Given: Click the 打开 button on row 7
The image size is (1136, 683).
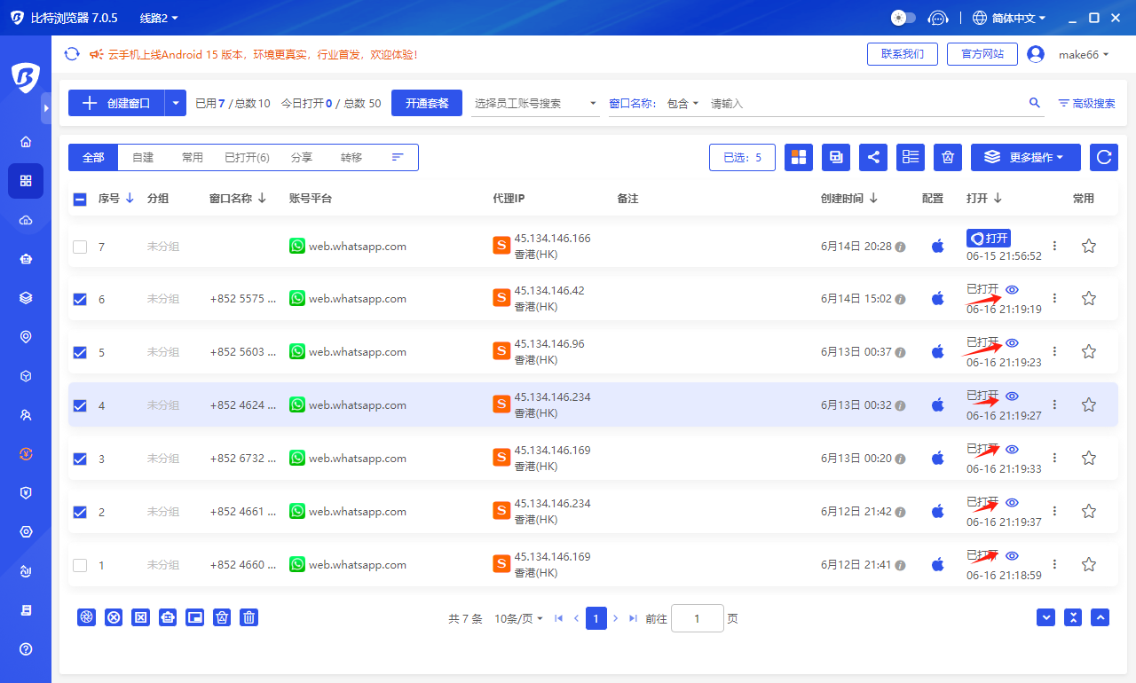Looking at the screenshot, I should coord(988,238).
